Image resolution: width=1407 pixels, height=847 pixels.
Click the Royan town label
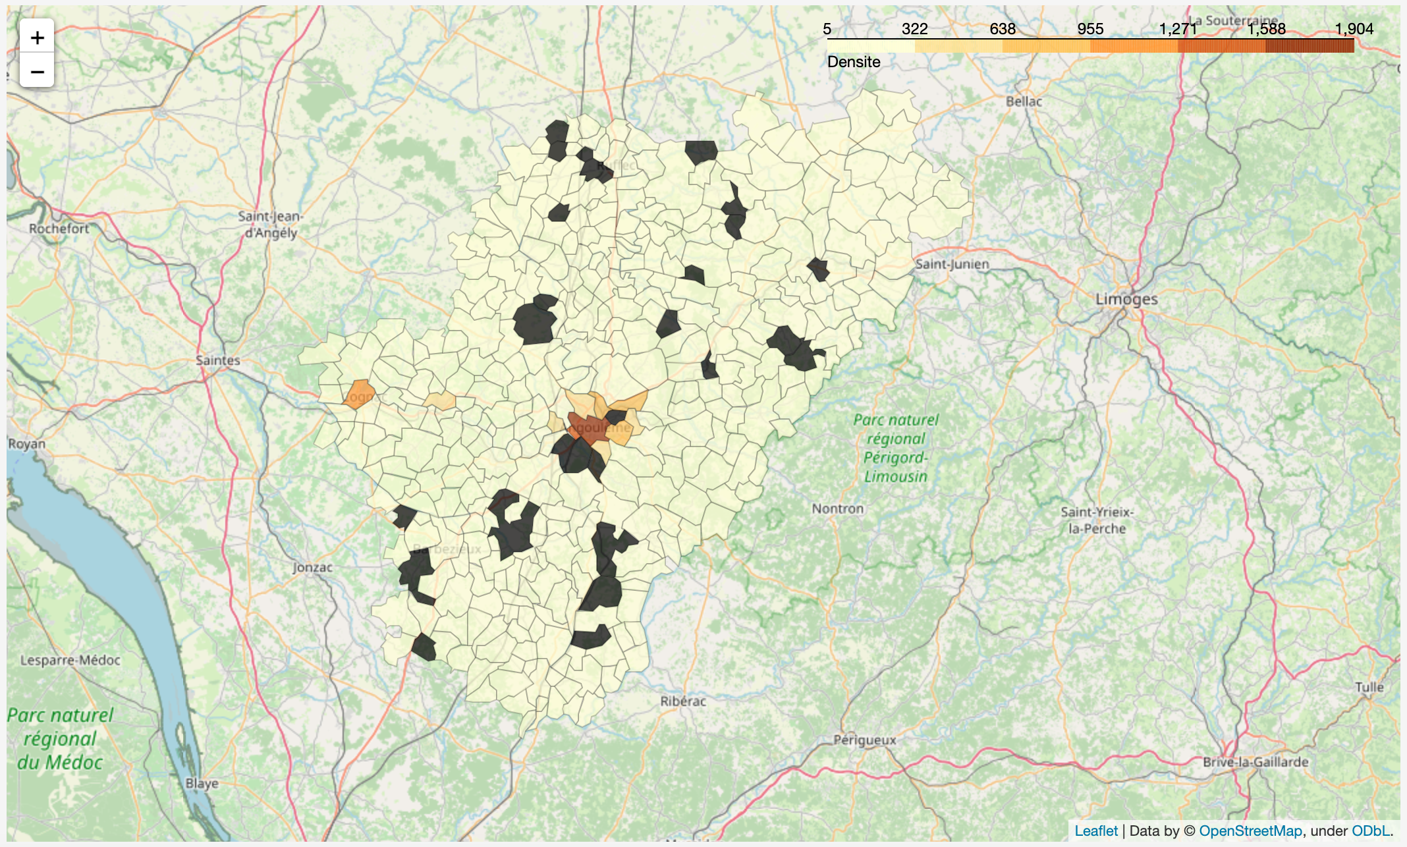[x=27, y=443]
